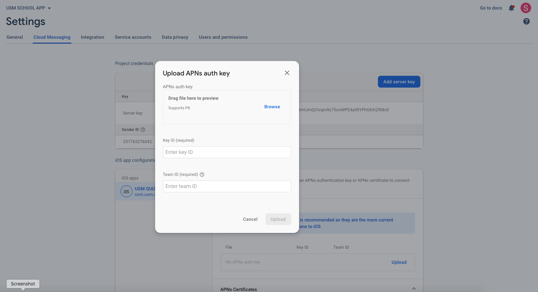Screen dimensions: 538x292
Task: Click the Sender ID info icon
Action: click(x=143, y=130)
